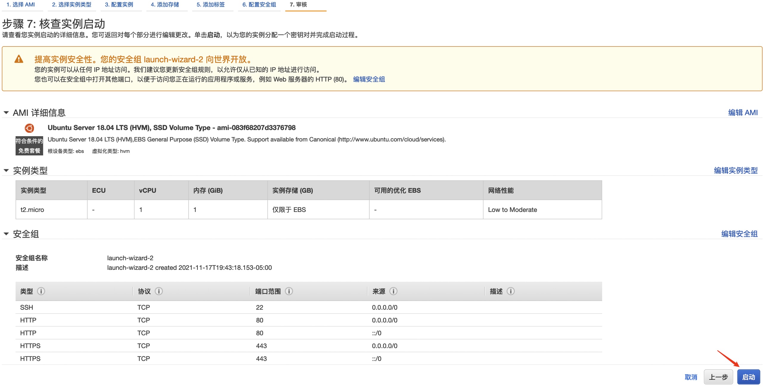Click the info icon next to 来源
This screenshot has height=390, width=763.
click(x=393, y=291)
